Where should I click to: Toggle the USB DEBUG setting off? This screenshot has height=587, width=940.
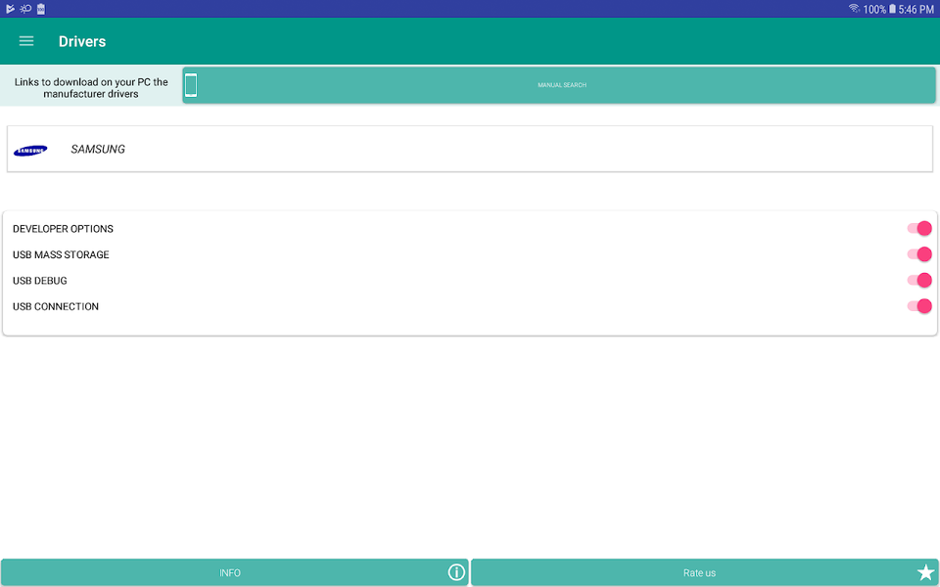(x=918, y=280)
